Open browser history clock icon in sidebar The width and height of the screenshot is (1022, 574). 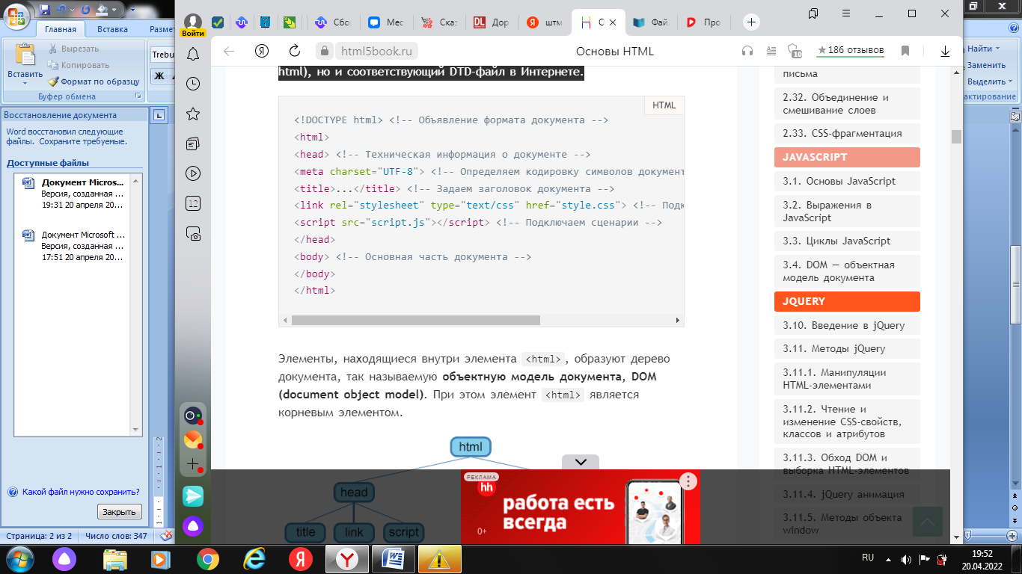click(193, 84)
